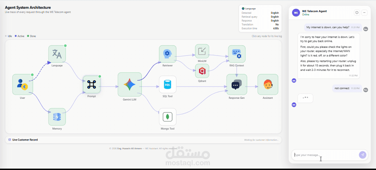Viewport: 376px width, 170px height.
Task: Click the Gemini LLM node
Action: coord(130,85)
